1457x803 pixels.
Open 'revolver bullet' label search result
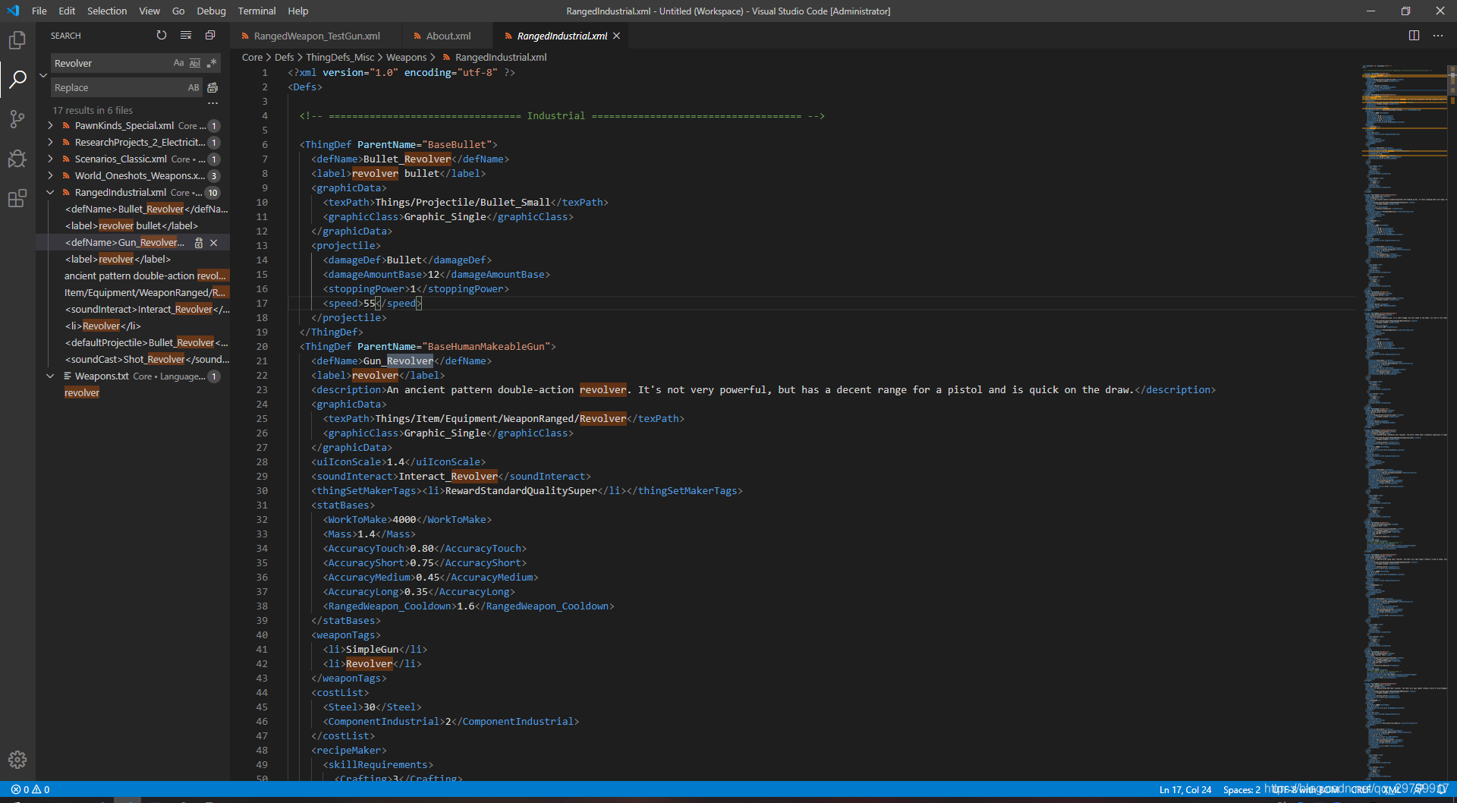pos(131,226)
